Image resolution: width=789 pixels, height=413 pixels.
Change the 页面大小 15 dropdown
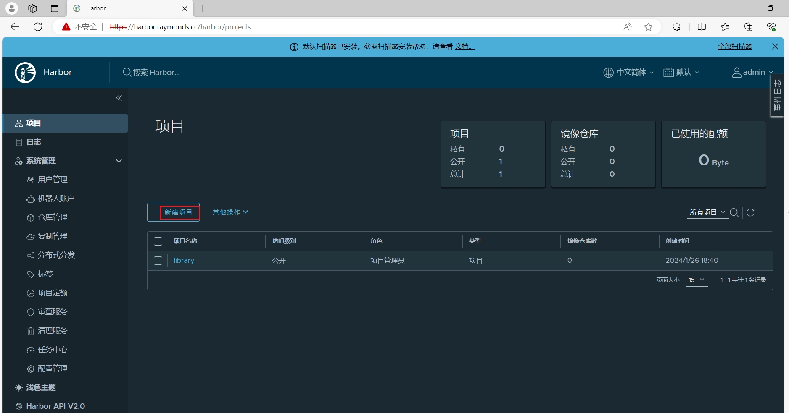697,280
